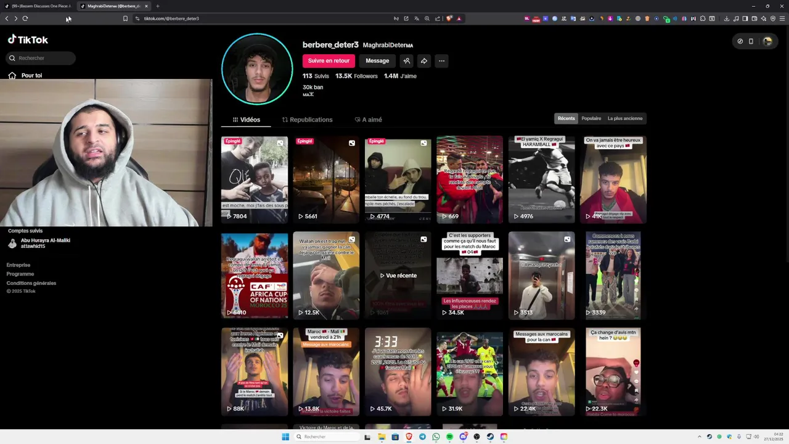
Task: Close the MaghrabiDeter TikTok tab
Action: pos(146,6)
